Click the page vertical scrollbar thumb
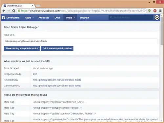 click(162, 30)
